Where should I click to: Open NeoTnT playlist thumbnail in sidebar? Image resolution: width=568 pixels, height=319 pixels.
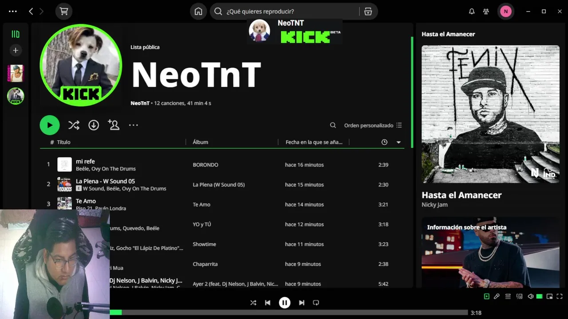pyautogui.click(x=16, y=96)
